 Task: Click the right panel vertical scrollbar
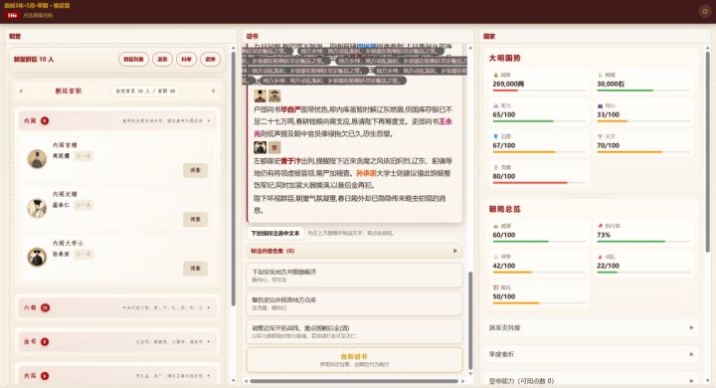tap(707, 151)
